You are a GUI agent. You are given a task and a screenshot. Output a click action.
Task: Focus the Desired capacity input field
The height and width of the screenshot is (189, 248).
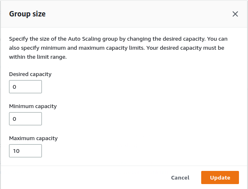pos(25,87)
